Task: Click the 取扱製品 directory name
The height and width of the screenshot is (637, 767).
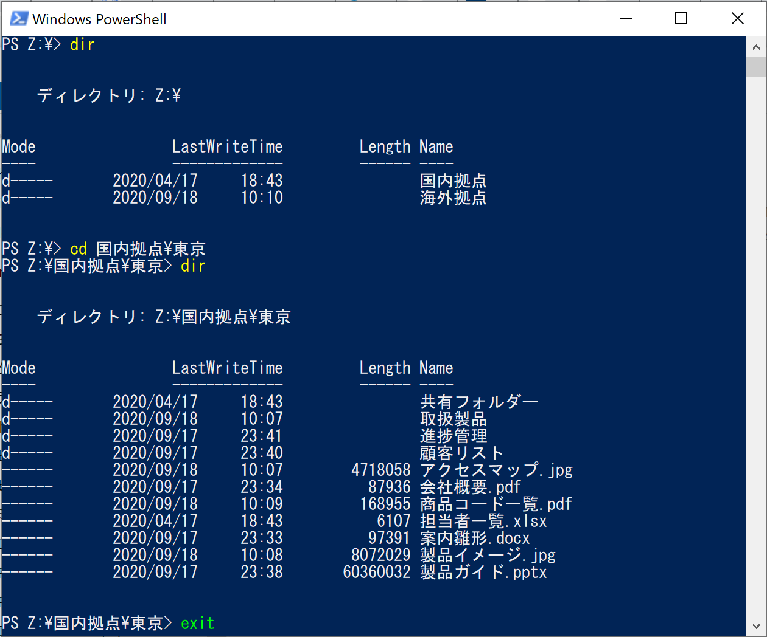Action: point(453,419)
